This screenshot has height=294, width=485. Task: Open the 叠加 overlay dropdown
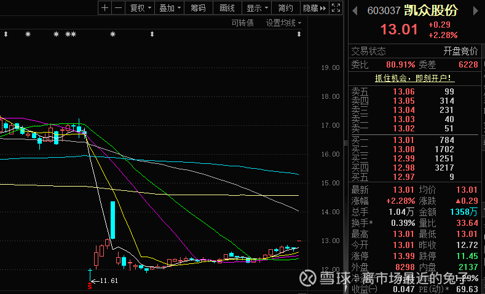170,8
